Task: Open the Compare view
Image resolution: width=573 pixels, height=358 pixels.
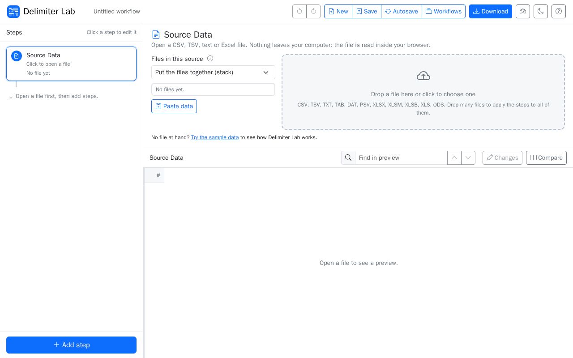Action: pos(546,158)
